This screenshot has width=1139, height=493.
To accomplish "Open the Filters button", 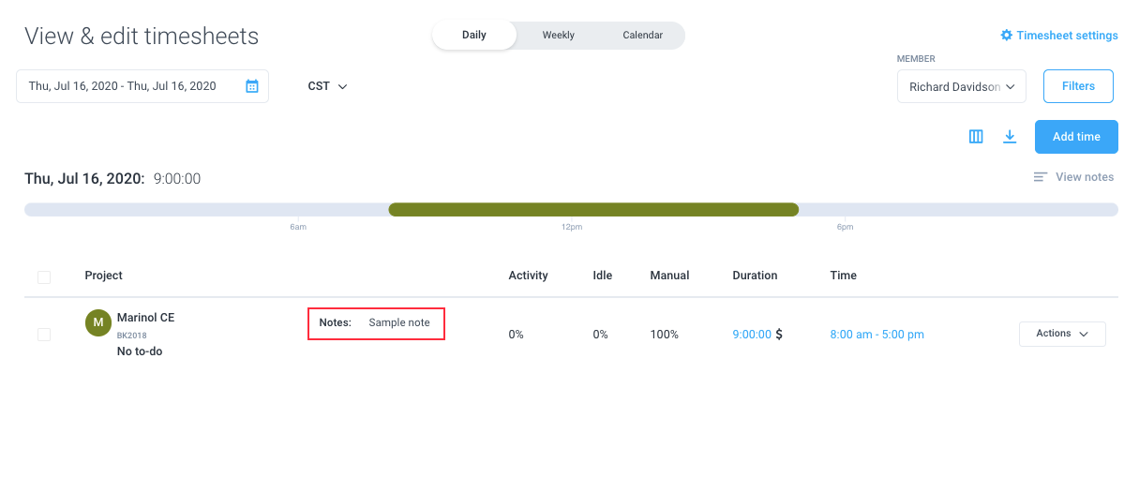I will tap(1078, 86).
